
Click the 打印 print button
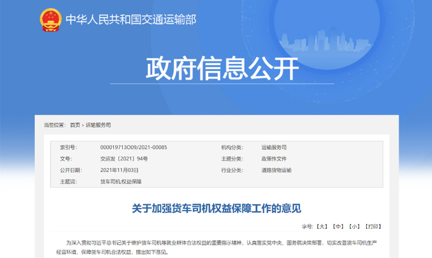(x=373, y=226)
